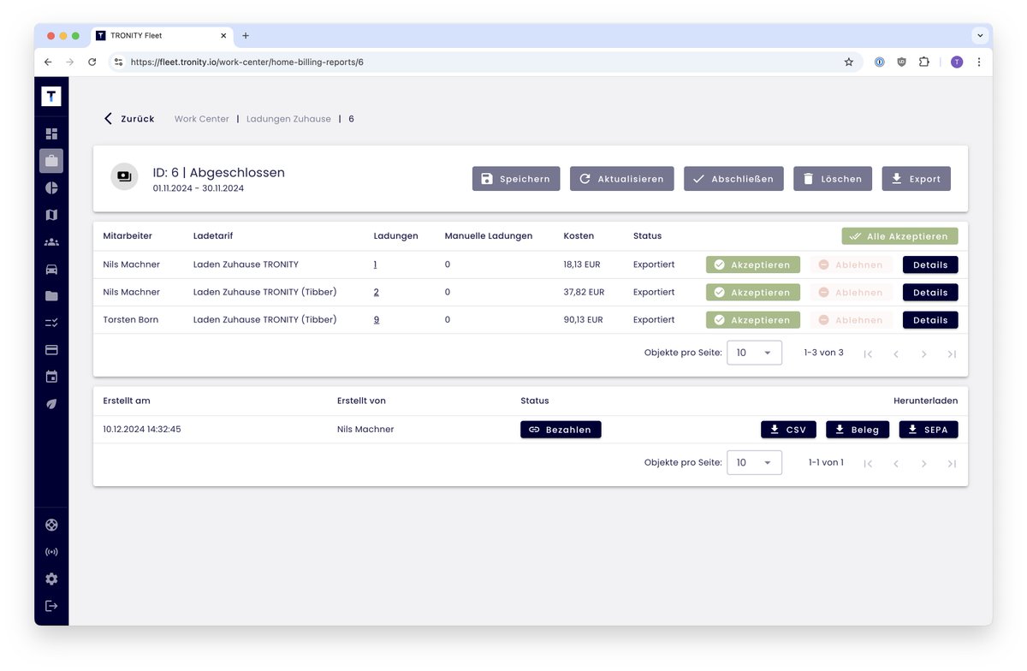The height and width of the screenshot is (671, 1027).
Task: Click the 90,13 EUR cost cell
Action: point(584,320)
